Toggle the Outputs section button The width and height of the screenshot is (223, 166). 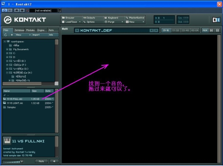(x=92, y=18)
